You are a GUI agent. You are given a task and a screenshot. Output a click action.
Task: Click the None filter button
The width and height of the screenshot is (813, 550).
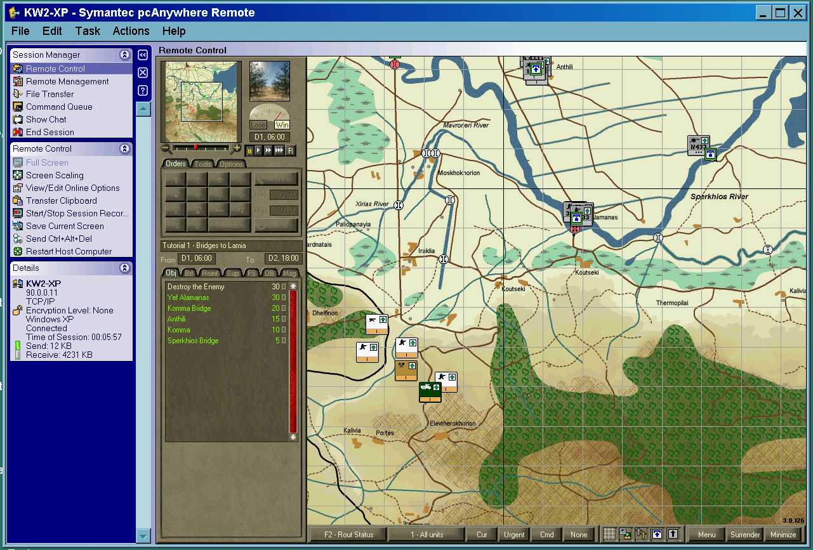579,534
